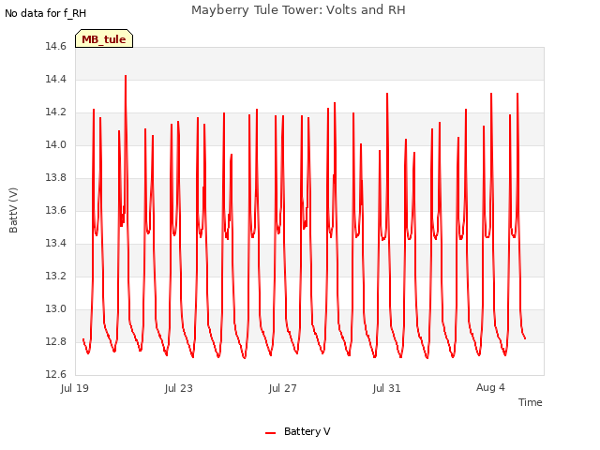Click the 14.6 y-axis tick label
The height and width of the screenshot is (450, 600).
[56, 46]
